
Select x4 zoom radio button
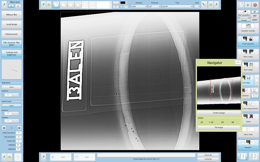[220, 122]
